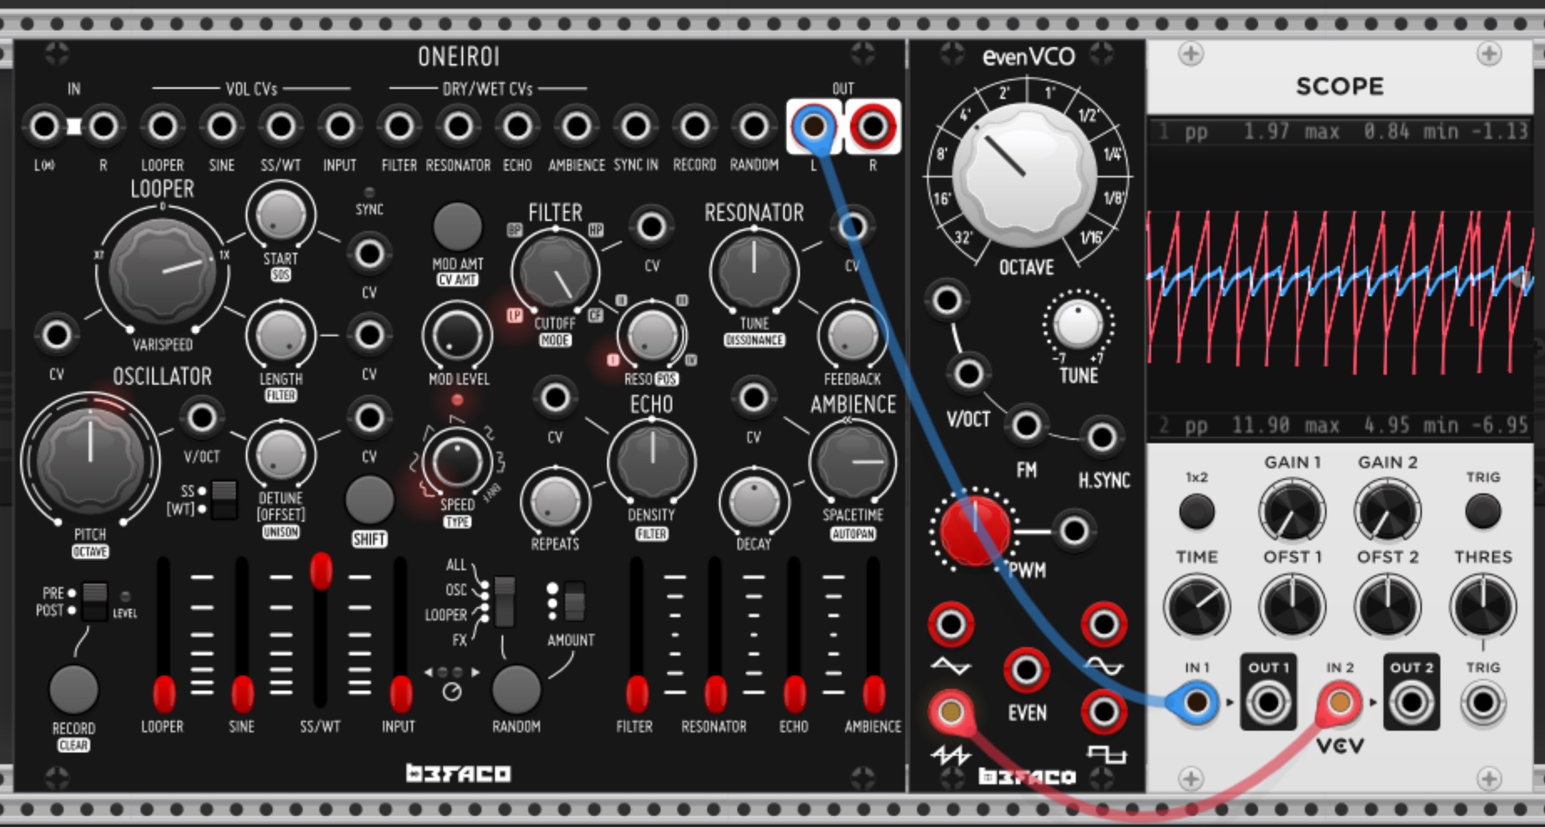Click the Scope GAIN 1 knob
Screen dimensions: 1545x827
pos(1292,512)
